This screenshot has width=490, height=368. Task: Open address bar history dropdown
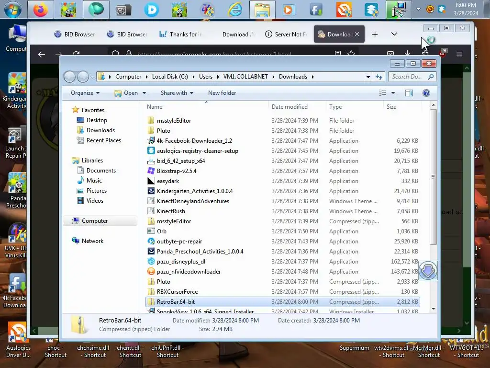tap(368, 77)
